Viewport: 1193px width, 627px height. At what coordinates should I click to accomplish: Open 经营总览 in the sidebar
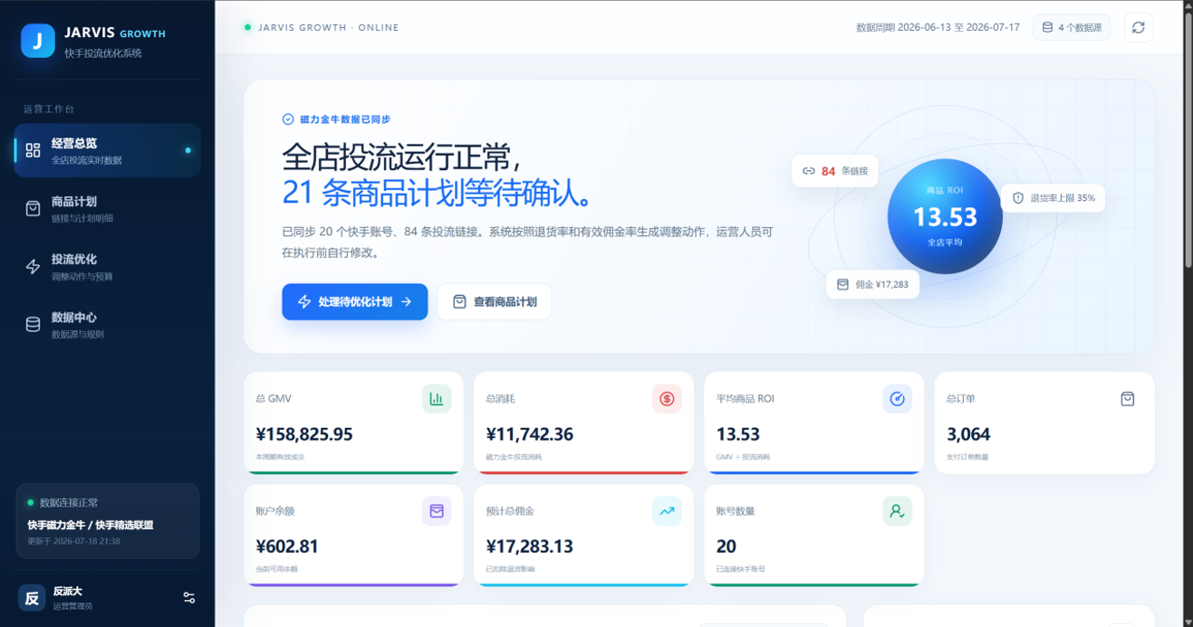tap(108, 150)
